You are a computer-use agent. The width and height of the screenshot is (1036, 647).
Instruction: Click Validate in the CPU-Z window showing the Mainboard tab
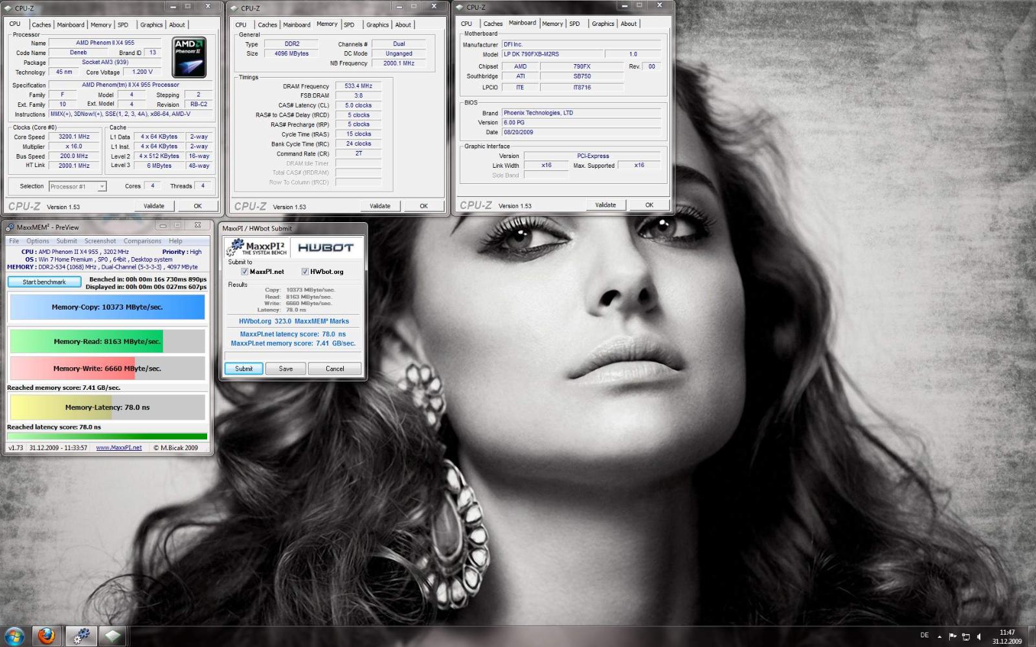coord(605,205)
